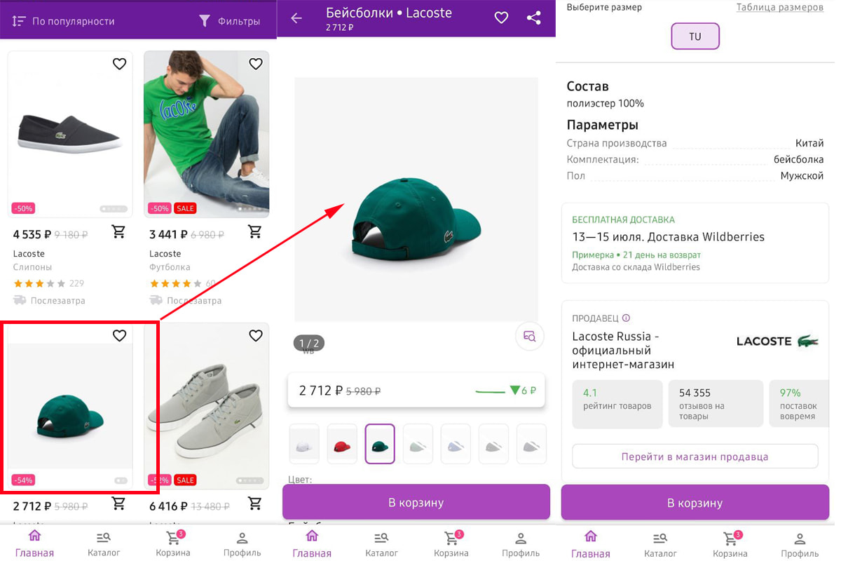Open Профиль tab on right screen
Viewport: 841px width, 561px height.
click(x=800, y=544)
